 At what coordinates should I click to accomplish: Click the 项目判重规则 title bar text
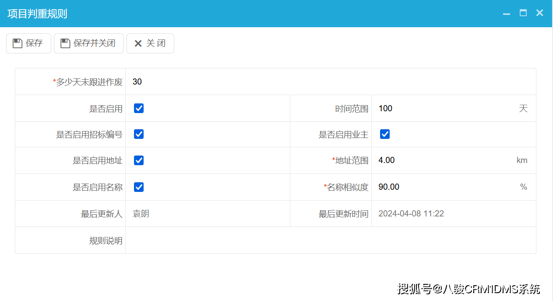click(x=37, y=14)
